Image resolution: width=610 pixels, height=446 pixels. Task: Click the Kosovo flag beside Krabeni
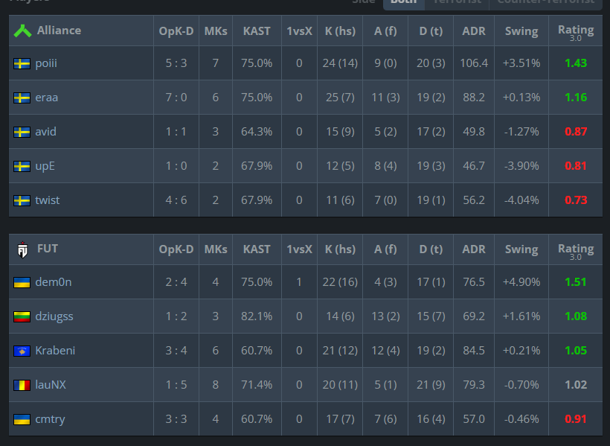point(22,351)
